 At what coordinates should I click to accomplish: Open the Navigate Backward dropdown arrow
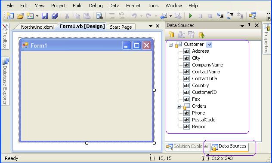(x=171, y=16)
